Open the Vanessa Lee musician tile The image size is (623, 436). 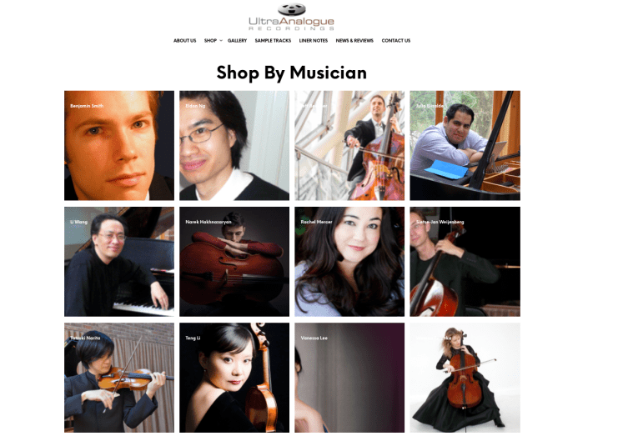[349, 378]
